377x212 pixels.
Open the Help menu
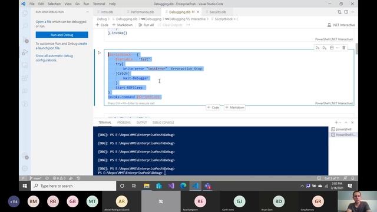pyautogui.click(x=113, y=4)
